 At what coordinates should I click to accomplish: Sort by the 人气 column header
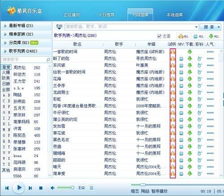click(x=210, y=44)
